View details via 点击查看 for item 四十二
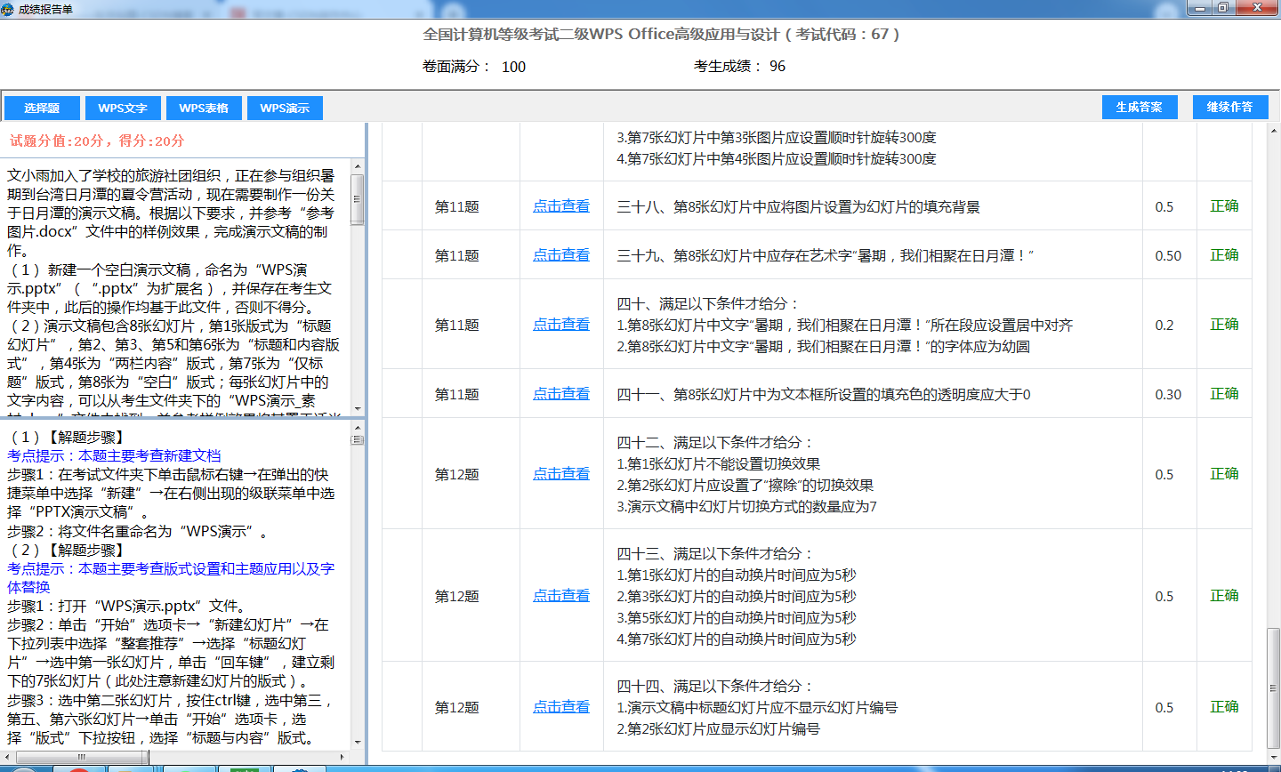This screenshot has height=772, width=1281. (561, 474)
